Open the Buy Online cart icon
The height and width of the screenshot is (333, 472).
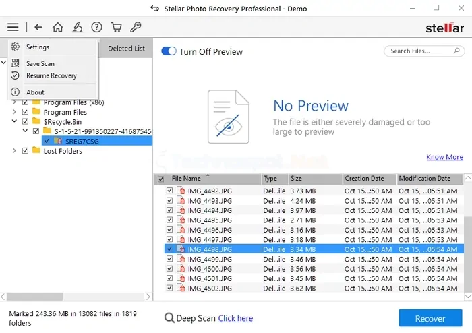[116, 28]
